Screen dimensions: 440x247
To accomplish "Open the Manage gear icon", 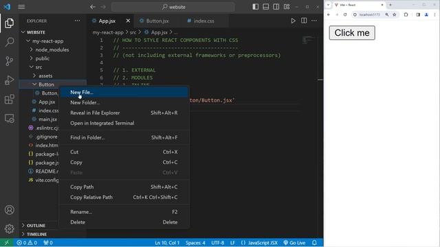I will point(9,228).
